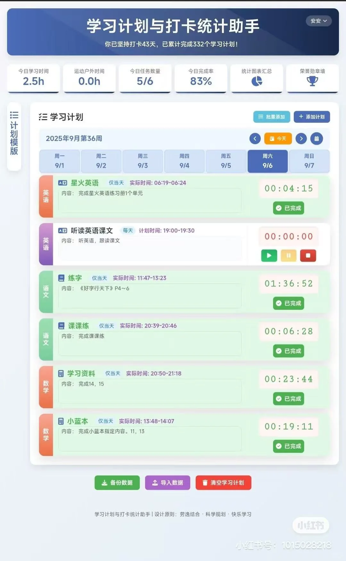Click 计划时间: 19:00-19:30 text
346x561 pixels.
(x=167, y=231)
